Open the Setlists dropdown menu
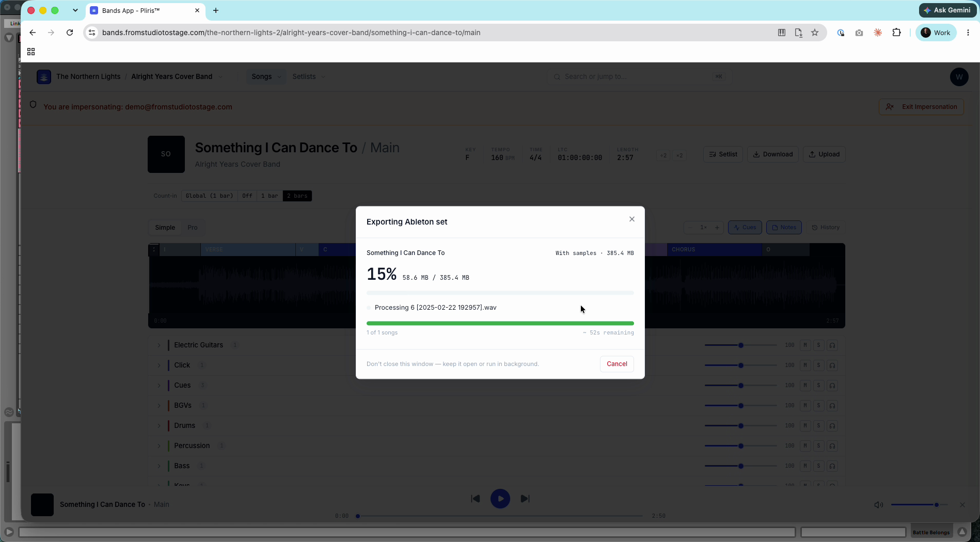The width and height of the screenshot is (980, 542). click(x=309, y=77)
